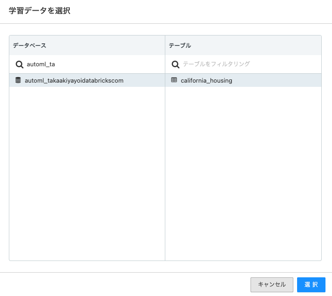Click blank header space right of テーブル label

coord(256,45)
